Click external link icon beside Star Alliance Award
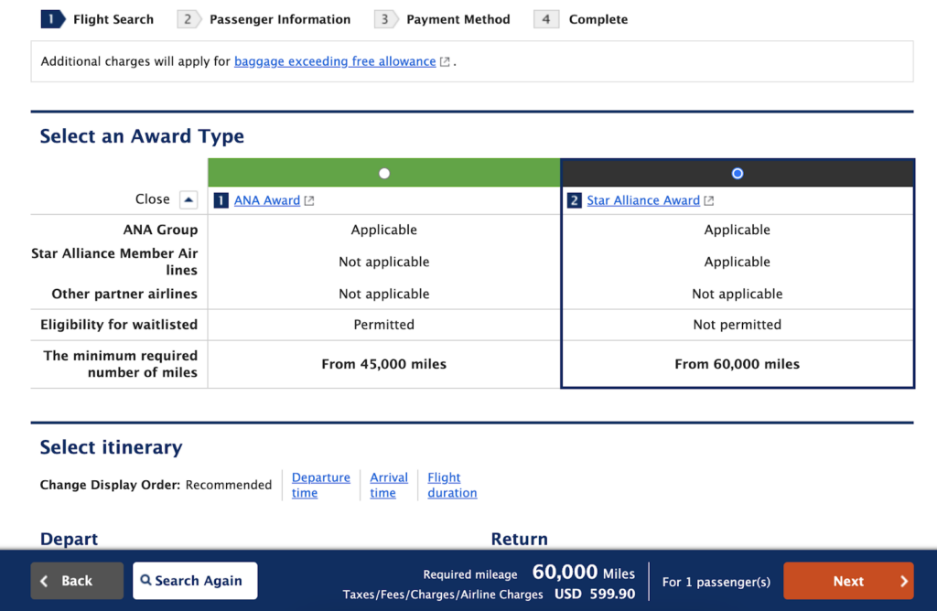Image resolution: width=937 pixels, height=611 pixels. 709,200
